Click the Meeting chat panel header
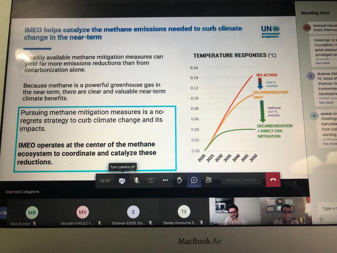This screenshot has width=337, height=253. click(315, 13)
